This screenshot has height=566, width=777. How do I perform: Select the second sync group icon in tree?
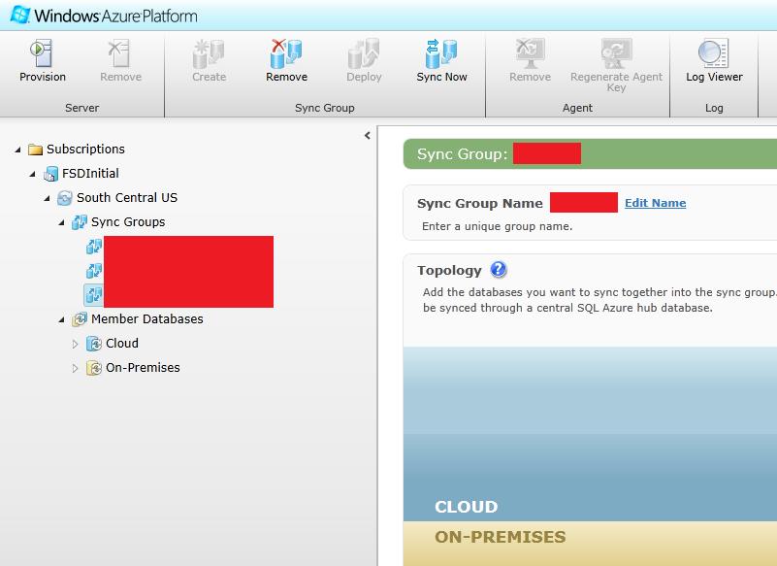(x=94, y=271)
